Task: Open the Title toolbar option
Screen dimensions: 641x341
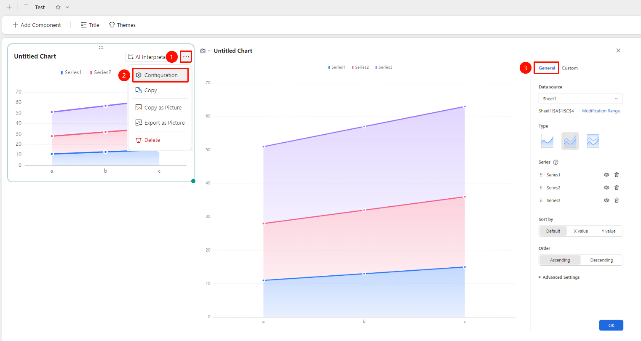Action: point(90,25)
